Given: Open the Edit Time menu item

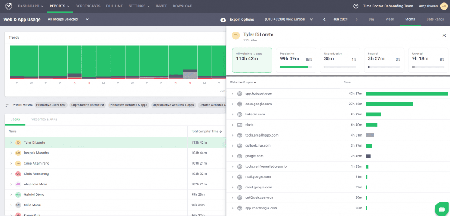Looking at the screenshot, I should (x=115, y=6).
